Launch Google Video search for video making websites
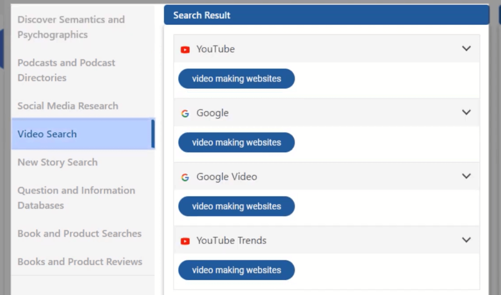The height and width of the screenshot is (295, 501). (236, 206)
